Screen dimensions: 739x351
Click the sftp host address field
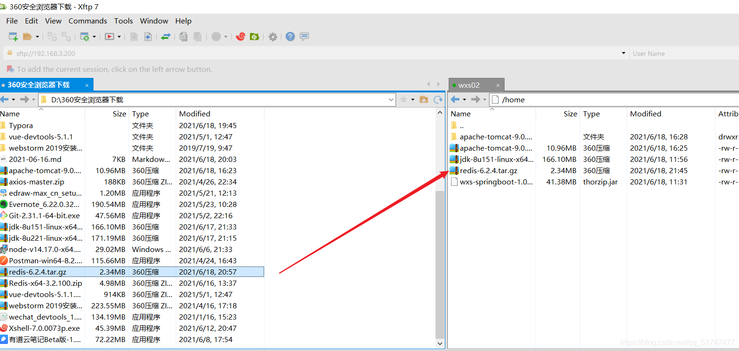[x=315, y=53]
